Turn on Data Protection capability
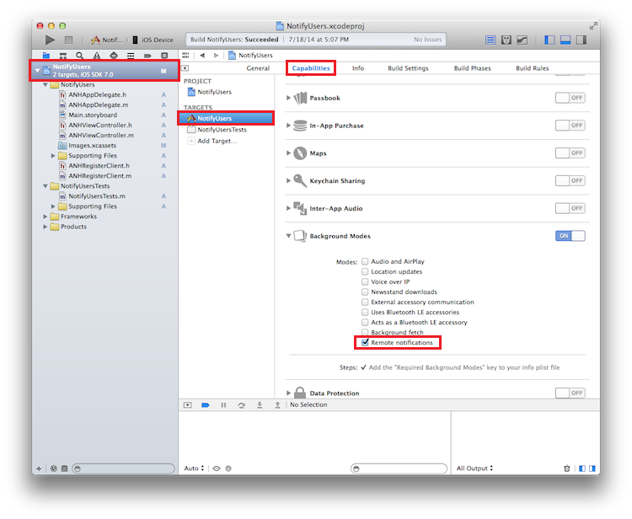The width and height of the screenshot is (632, 519). point(570,393)
